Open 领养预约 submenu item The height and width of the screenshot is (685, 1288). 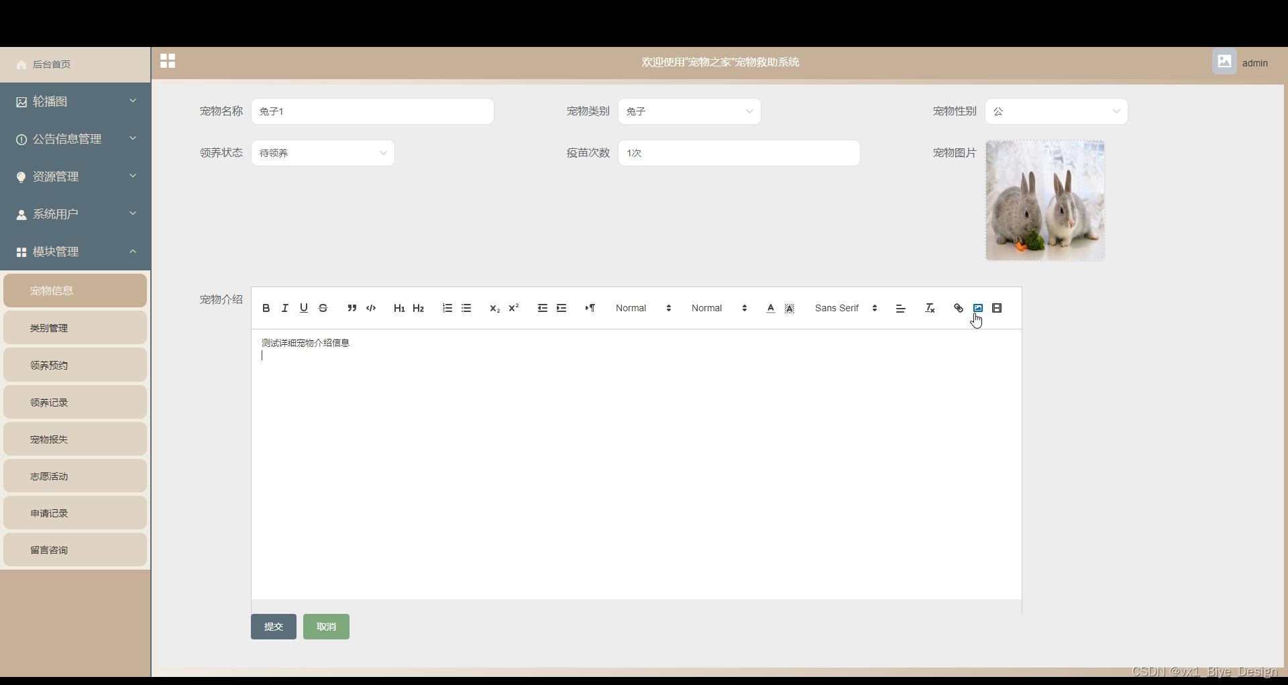(x=75, y=365)
